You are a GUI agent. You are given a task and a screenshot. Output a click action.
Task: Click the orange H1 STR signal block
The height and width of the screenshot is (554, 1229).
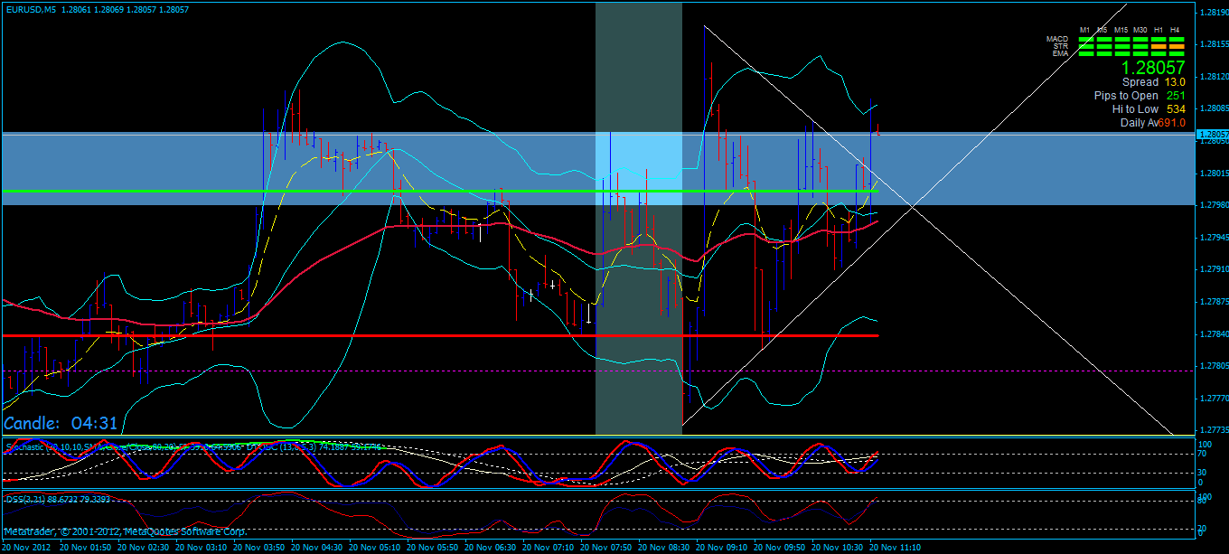click(x=1159, y=46)
